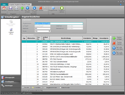The width and height of the screenshot is (125, 95).
Task: Enable Bilder drucken checkbox
Action: tap(60, 88)
